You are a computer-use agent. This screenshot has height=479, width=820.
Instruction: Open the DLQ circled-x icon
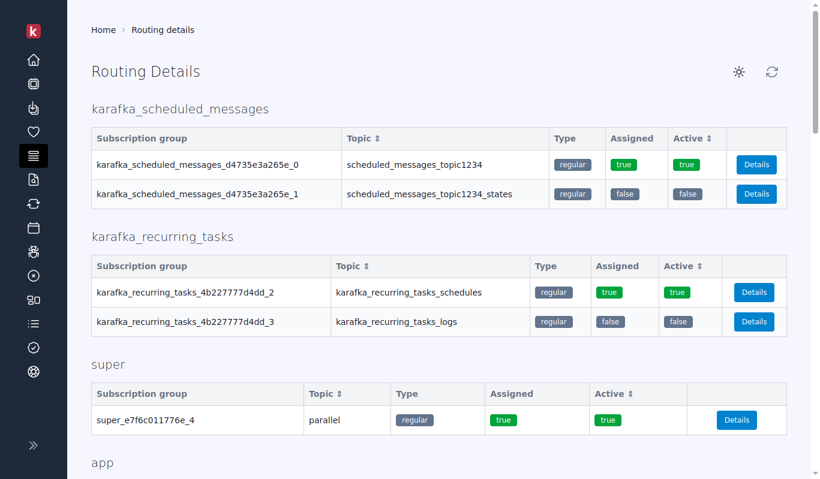34,276
